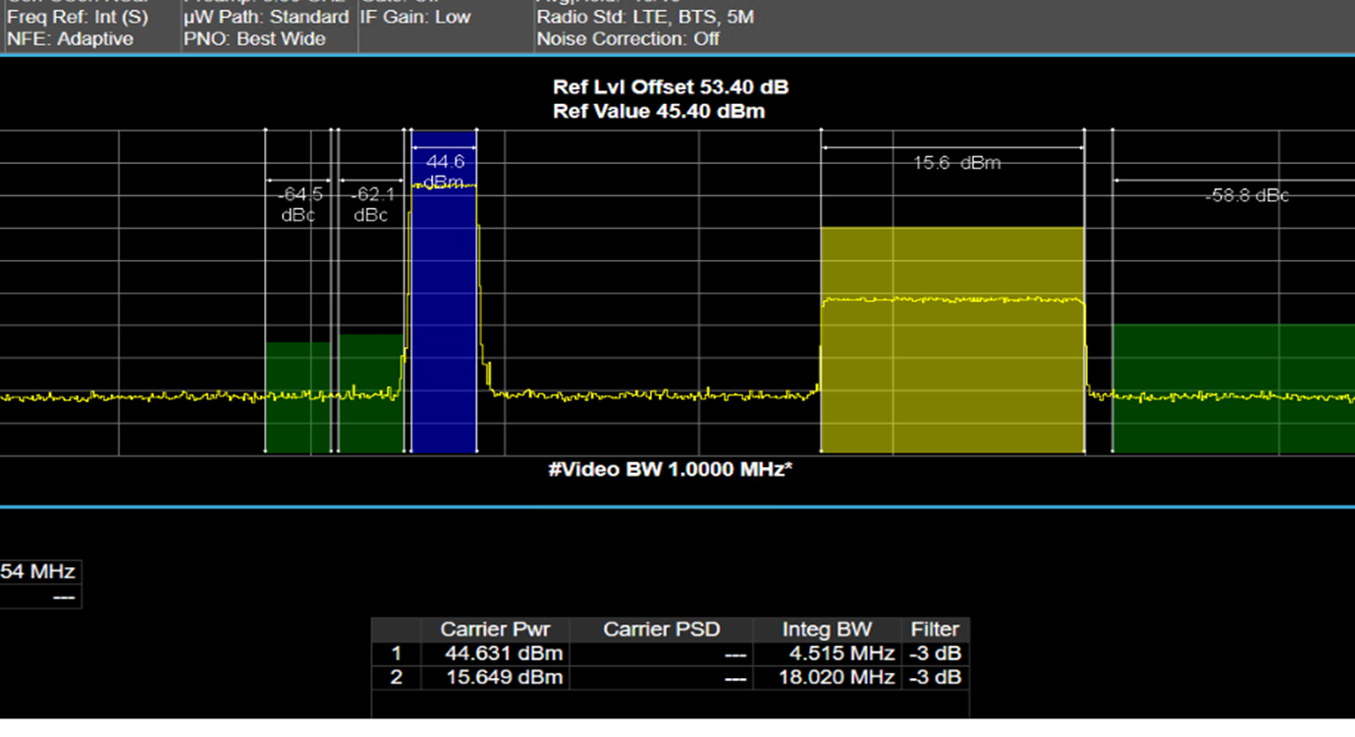Screen dimensions: 1355x737
Task: Click the Carrier PSD value for carrier 1
Action: (661, 654)
